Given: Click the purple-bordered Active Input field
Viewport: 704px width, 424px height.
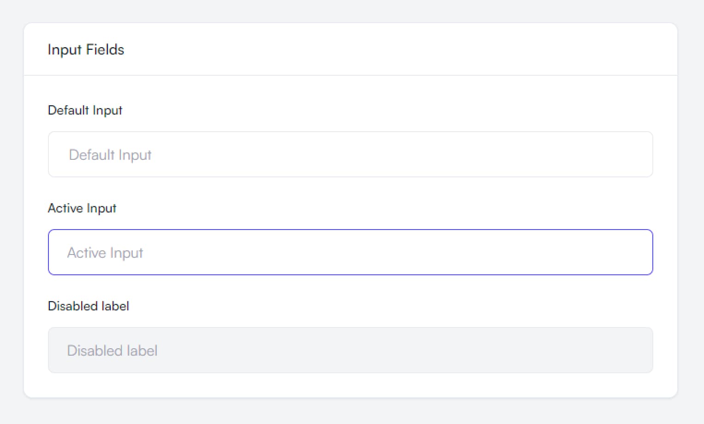Looking at the screenshot, I should (x=351, y=252).
